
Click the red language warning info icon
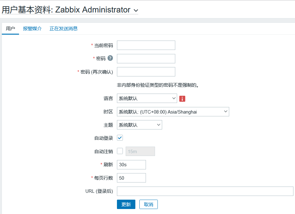[x=182, y=99]
